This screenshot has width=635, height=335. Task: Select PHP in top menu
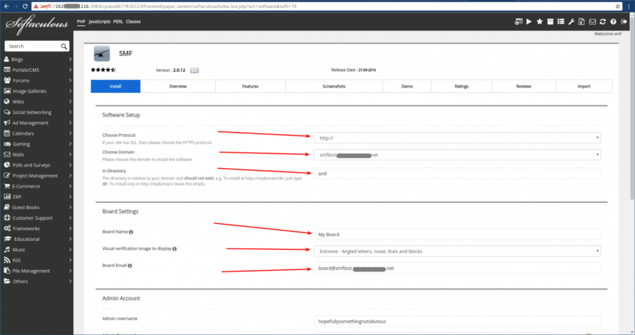coord(81,22)
